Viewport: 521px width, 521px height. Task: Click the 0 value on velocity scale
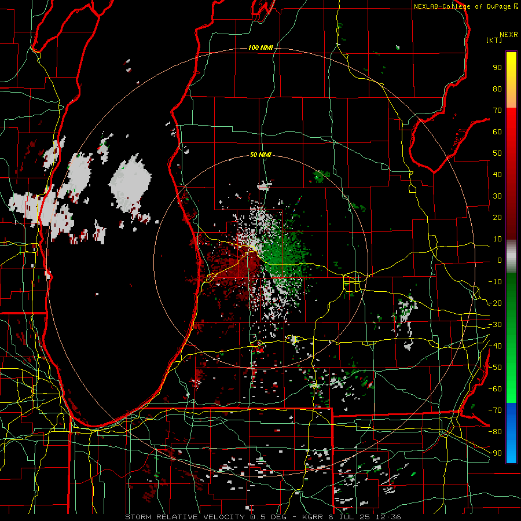(500, 260)
